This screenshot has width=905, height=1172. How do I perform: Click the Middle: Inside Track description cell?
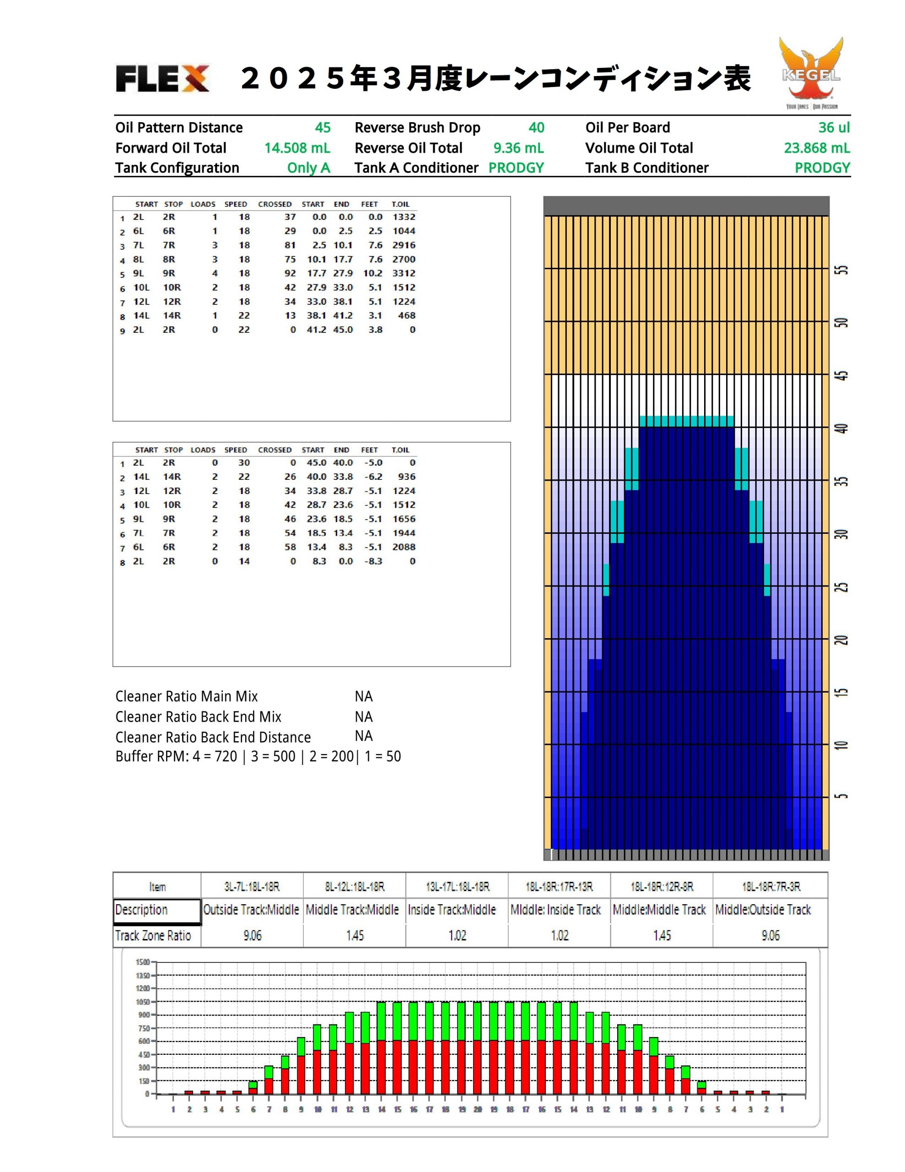[x=560, y=911]
